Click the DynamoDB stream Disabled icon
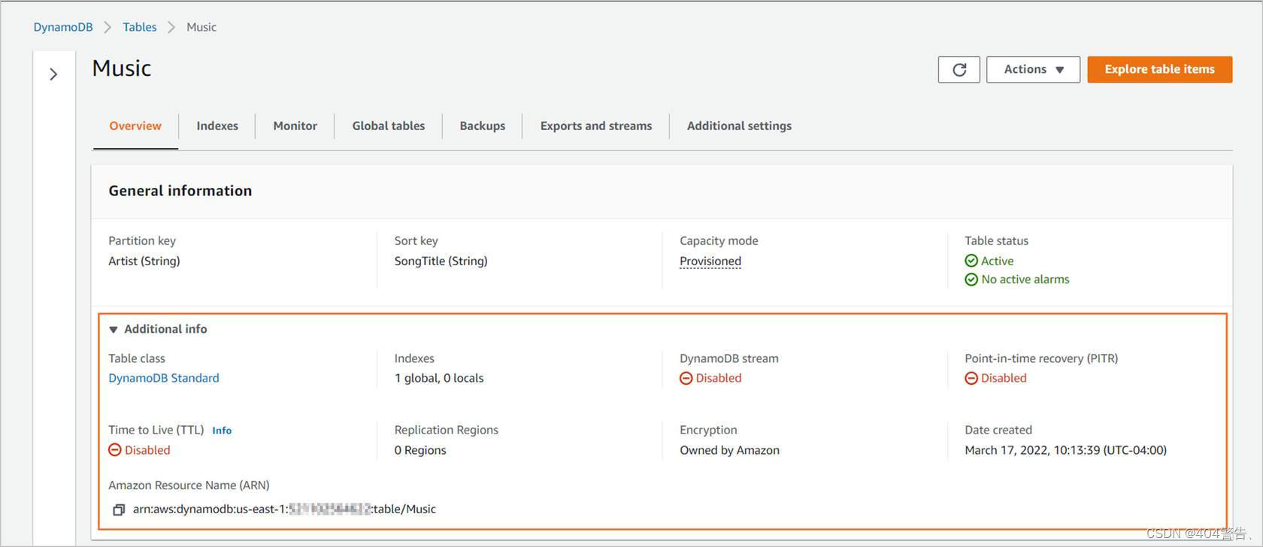 tap(686, 378)
